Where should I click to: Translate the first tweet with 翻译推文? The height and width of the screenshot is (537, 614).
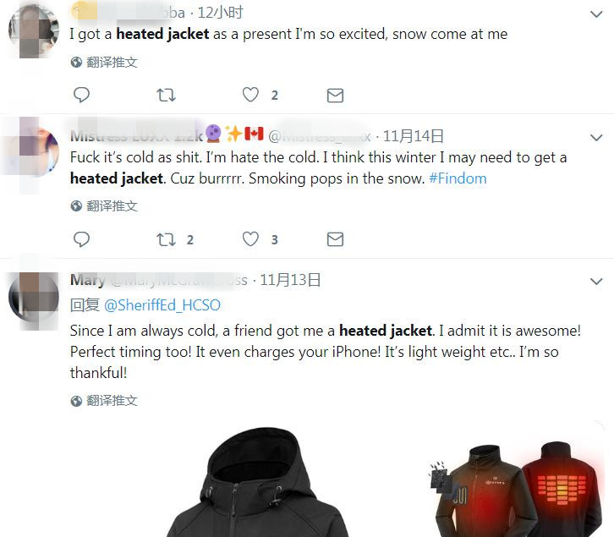(x=104, y=63)
